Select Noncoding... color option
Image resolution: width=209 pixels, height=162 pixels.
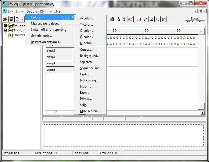click(90, 80)
